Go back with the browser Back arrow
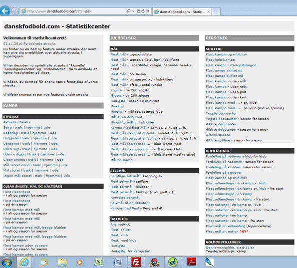This screenshot has width=297, height=268. click(5, 11)
